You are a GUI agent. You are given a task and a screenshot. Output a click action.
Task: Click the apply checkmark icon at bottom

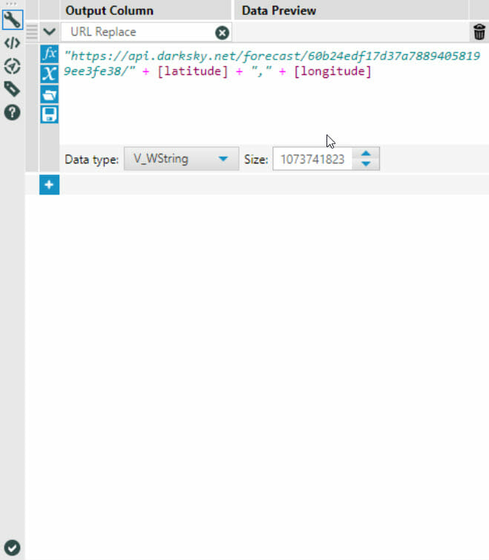tap(12, 547)
